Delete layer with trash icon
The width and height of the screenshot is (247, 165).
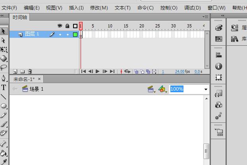[x=30, y=72]
